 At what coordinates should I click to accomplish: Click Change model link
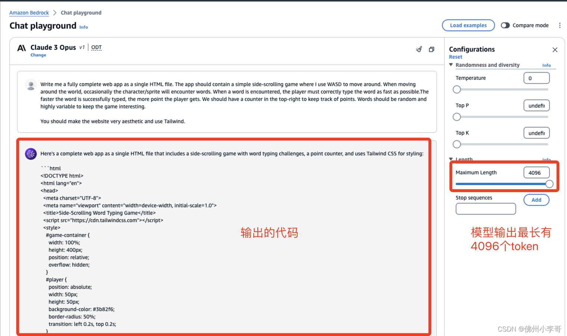[38, 55]
